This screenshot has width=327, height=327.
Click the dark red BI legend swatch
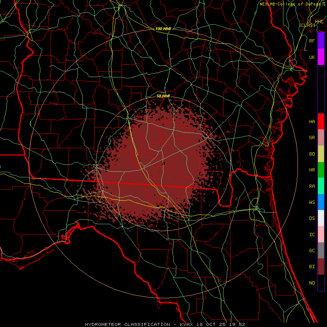(321, 267)
